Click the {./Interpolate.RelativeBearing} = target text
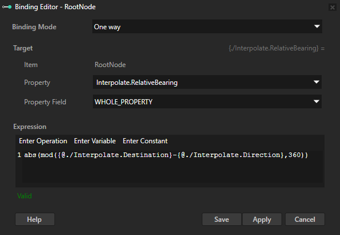The height and width of the screenshot is (235, 340). pyautogui.click(x=276, y=48)
